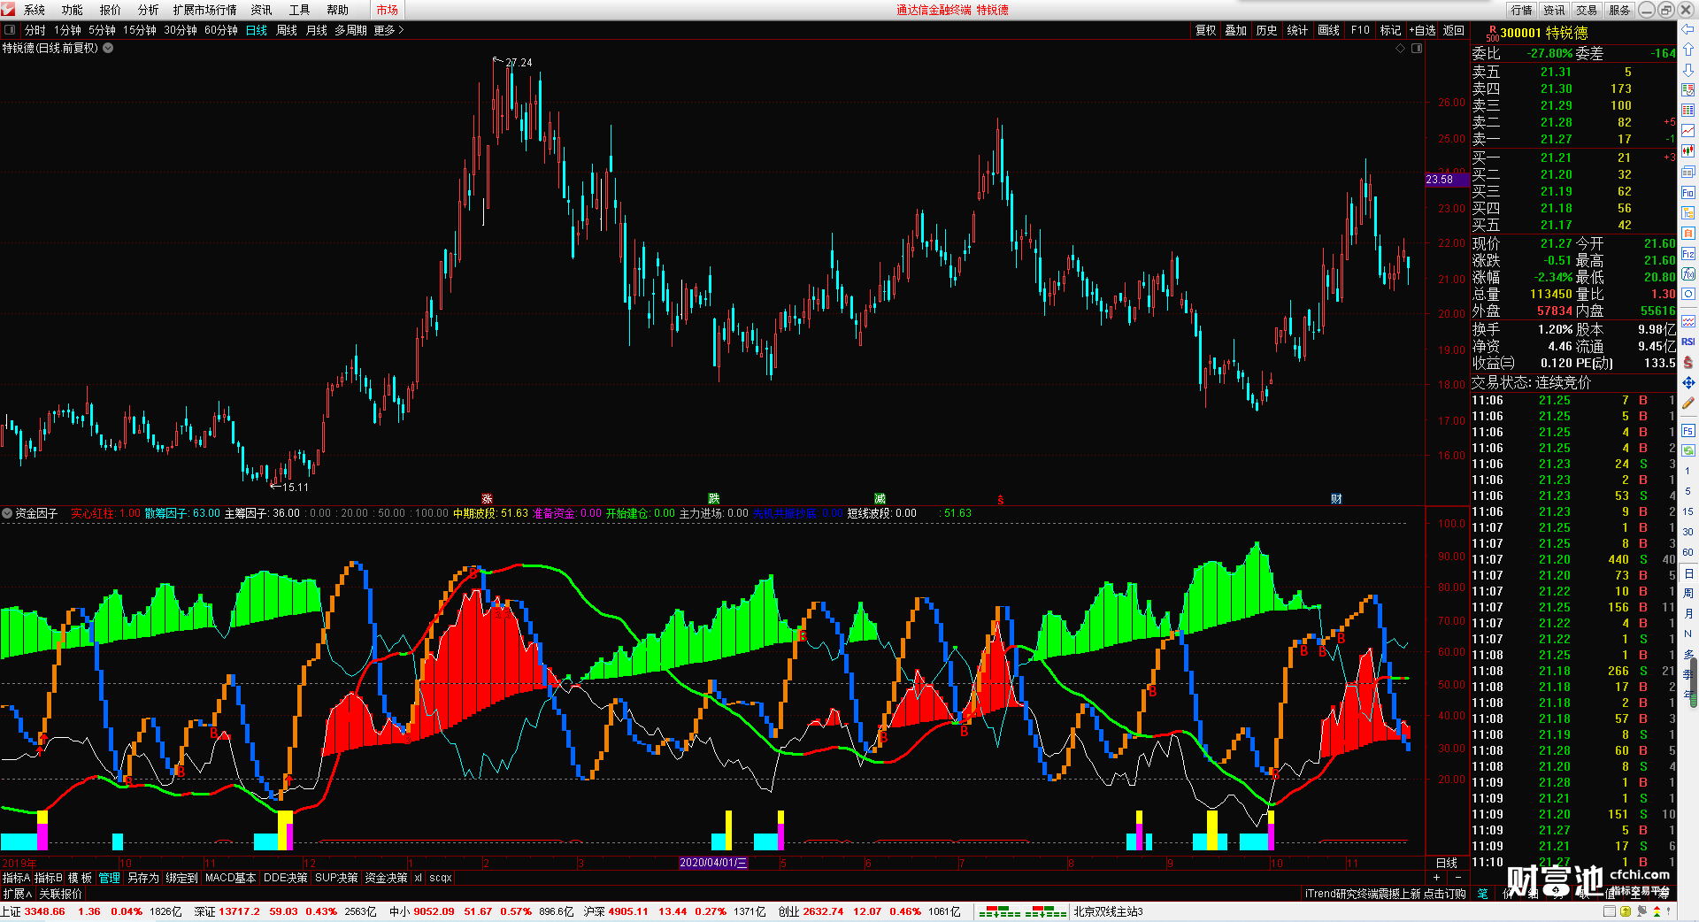Click the yellow lock icon in status tray

click(x=1625, y=911)
